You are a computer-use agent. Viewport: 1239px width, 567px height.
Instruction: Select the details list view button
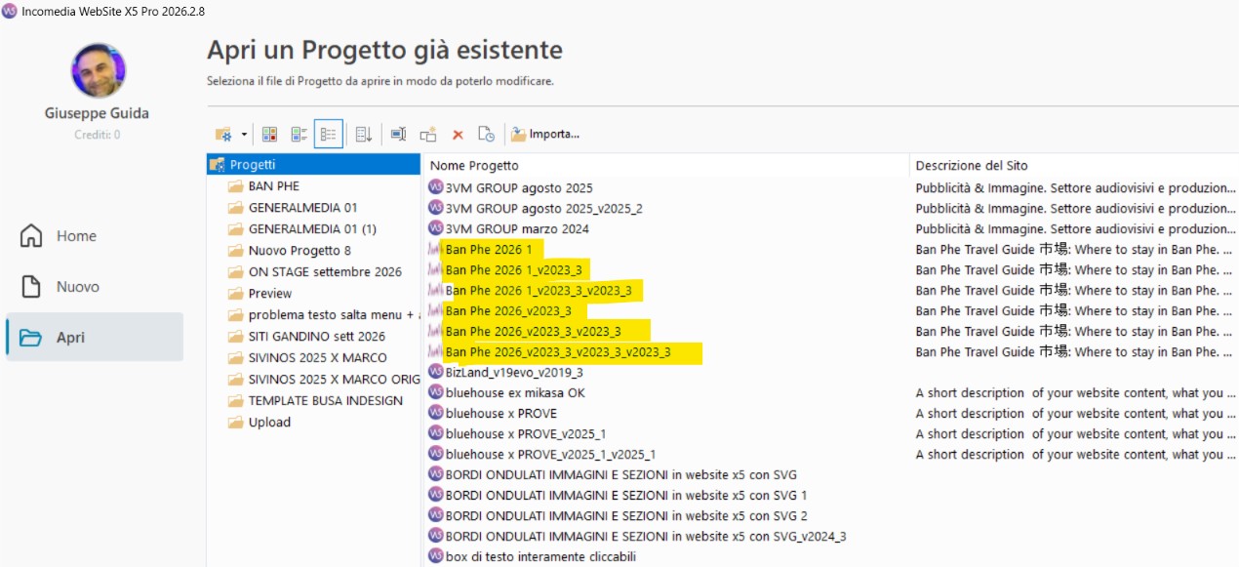329,134
